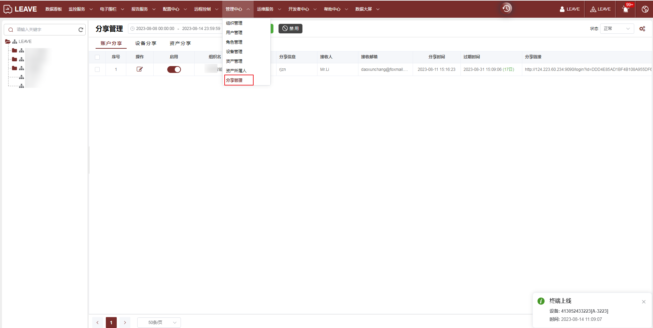Click the 禁用 disable button
The height and width of the screenshot is (328, 653).
[x=290, y=29]
